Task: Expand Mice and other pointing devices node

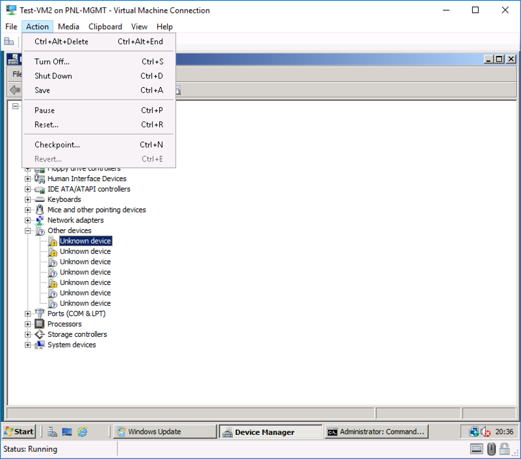Action: [x=27, y=210]
